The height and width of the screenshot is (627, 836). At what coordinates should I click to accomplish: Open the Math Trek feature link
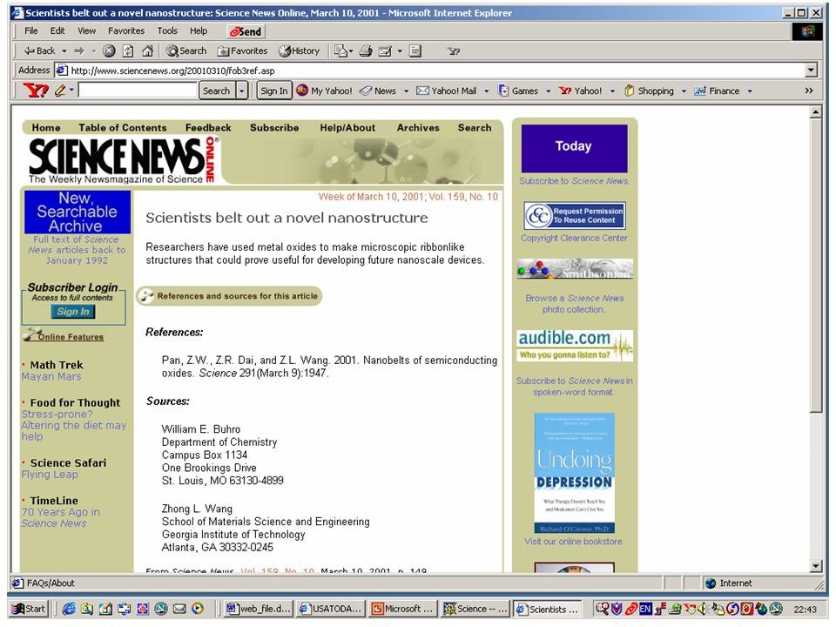tap(57, 365)
